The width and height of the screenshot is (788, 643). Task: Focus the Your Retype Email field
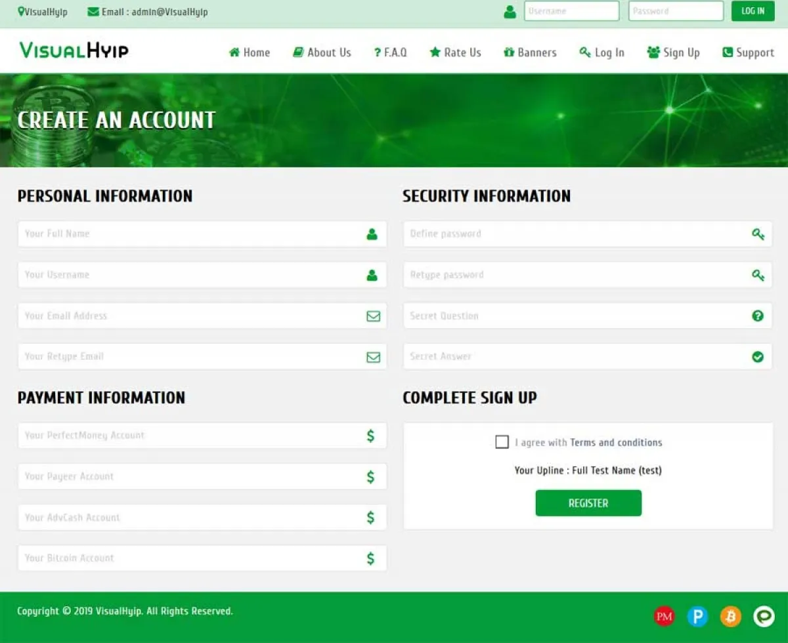coord(202,356)
